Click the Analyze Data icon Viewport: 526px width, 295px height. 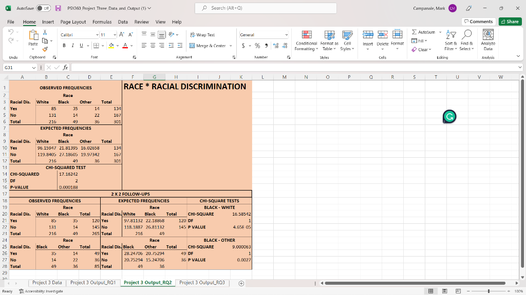(x=487, y=35)
